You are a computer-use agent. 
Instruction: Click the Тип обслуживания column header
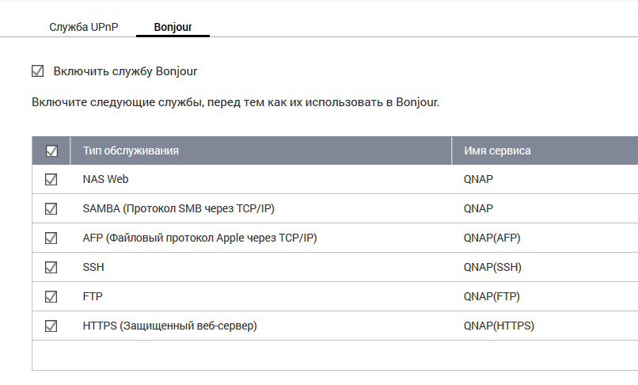(131, 151)
